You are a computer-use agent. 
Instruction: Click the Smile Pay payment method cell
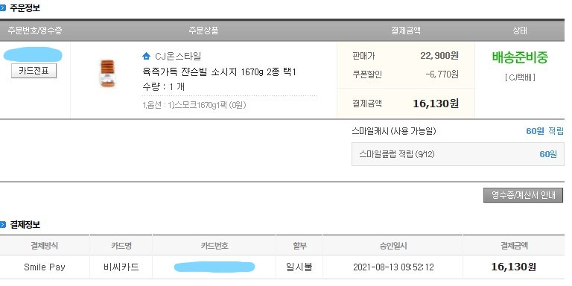pos(45,267)
